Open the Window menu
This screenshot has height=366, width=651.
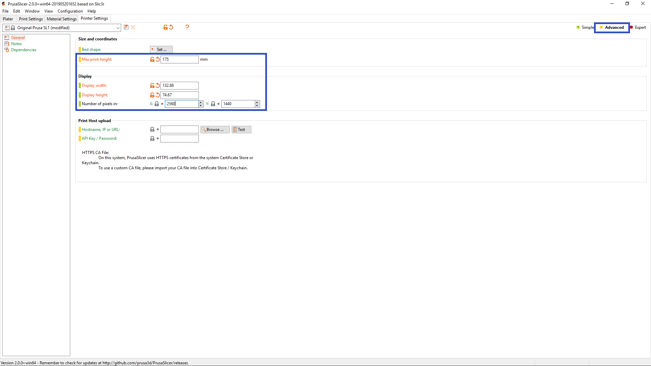pos(32,11)
